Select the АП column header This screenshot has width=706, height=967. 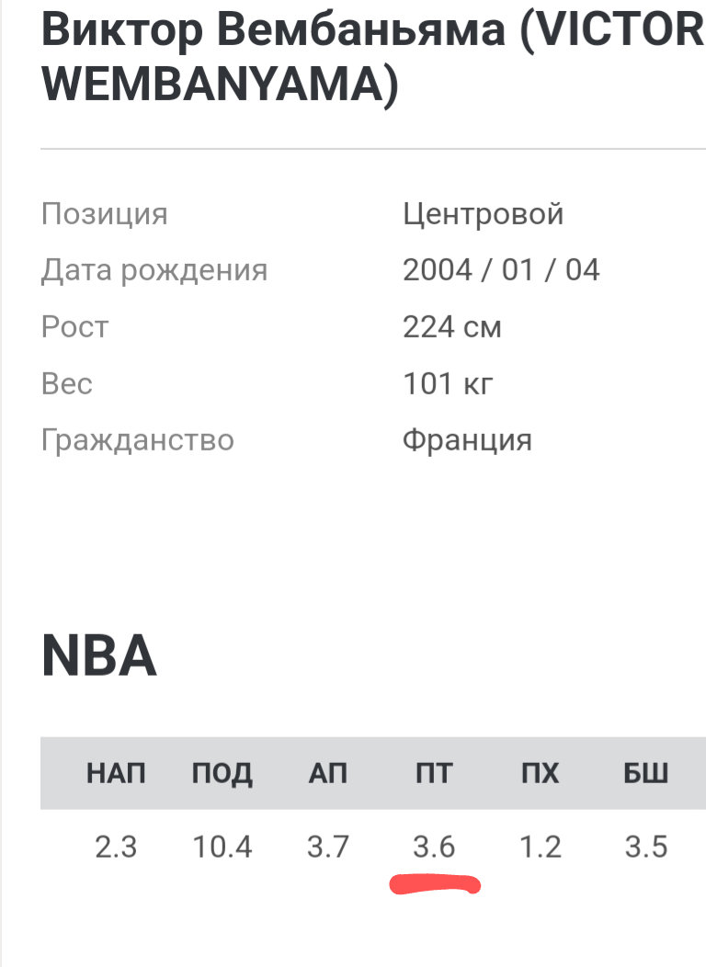pos(328,774)
